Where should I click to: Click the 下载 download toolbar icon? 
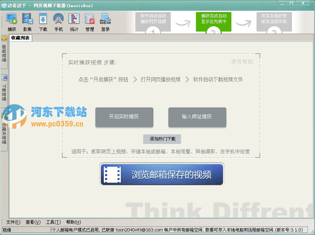[x=43, y=21]
